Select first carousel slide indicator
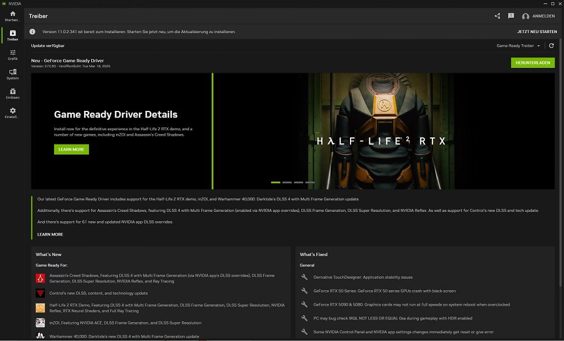564x341 pixels. tap(275, 182)
